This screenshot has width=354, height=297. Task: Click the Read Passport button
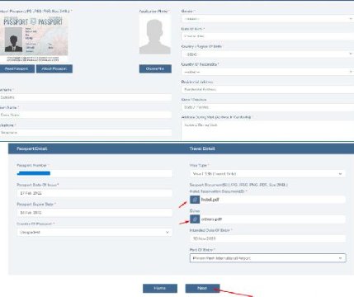coord(17,68)
